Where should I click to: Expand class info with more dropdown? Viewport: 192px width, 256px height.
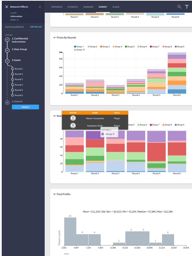(x=14, y=20)
